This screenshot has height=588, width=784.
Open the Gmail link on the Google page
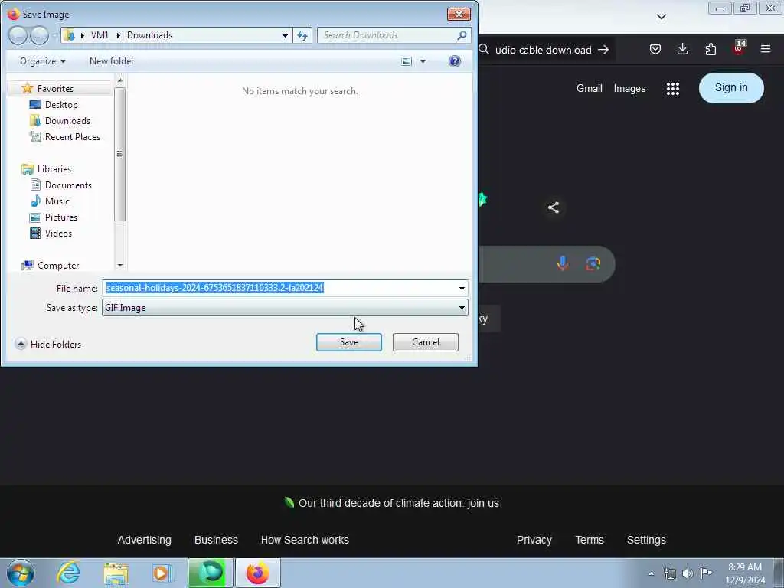[589, 89]
